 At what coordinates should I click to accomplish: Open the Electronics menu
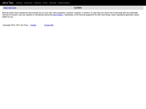click(28, 3)
